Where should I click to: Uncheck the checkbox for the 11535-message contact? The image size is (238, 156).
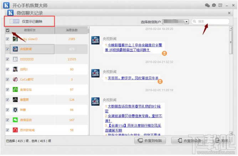(7, 59)
